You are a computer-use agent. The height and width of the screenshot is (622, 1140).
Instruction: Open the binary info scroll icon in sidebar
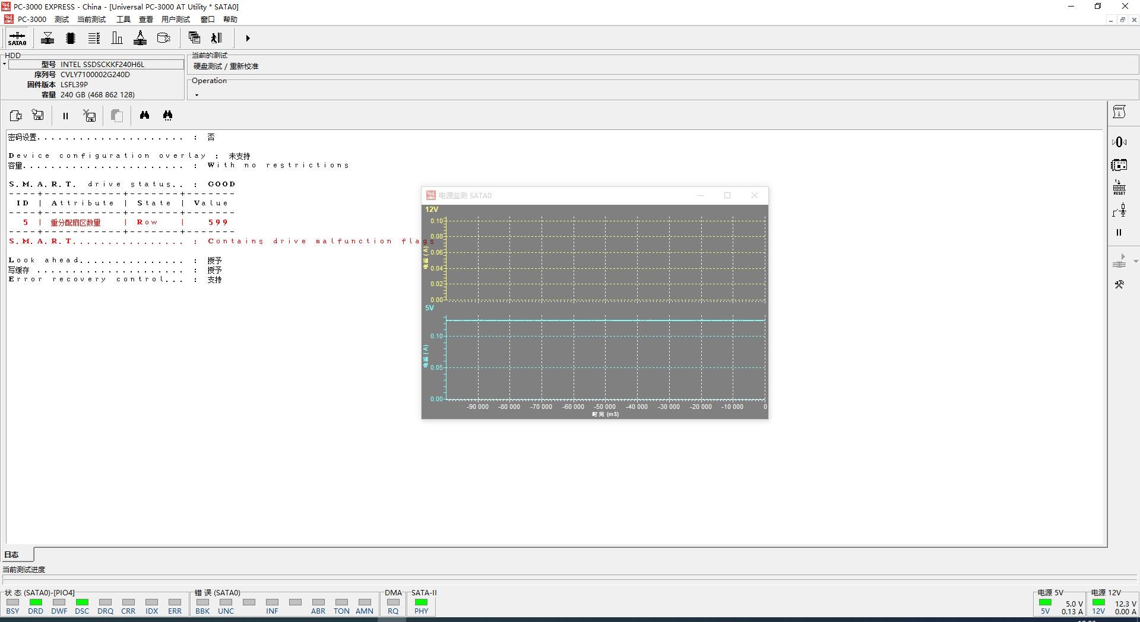[1119, 112]
